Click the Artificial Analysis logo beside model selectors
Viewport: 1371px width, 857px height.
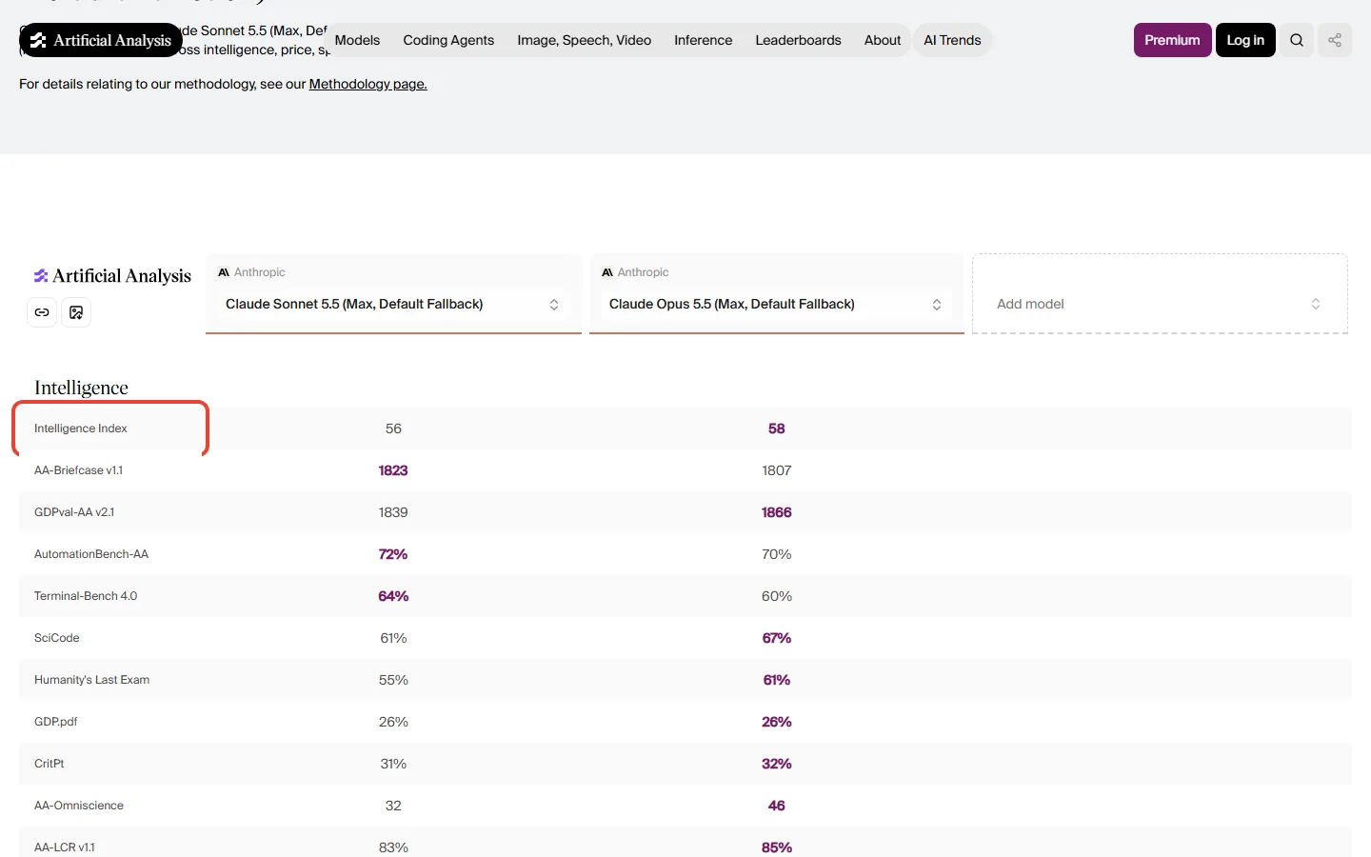(112, 275)
